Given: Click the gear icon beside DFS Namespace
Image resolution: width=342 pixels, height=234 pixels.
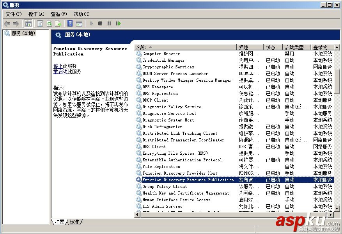Looking at the screenshot, I should (139, 87).
